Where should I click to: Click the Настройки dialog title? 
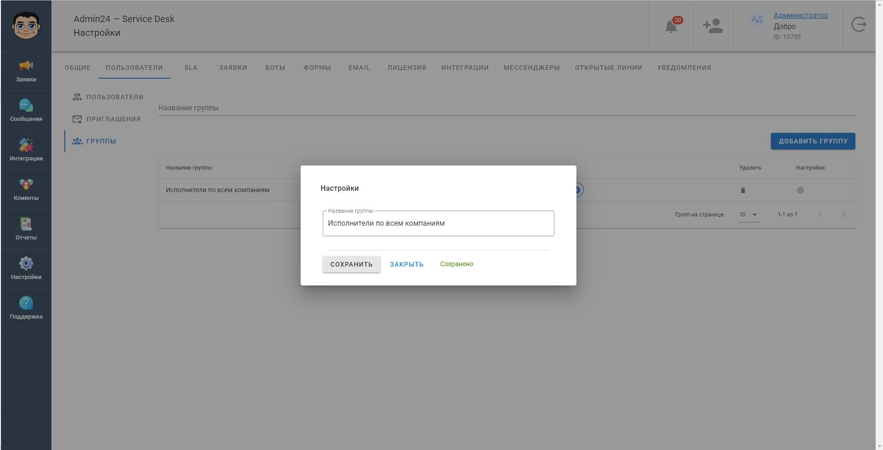(340, 188)
